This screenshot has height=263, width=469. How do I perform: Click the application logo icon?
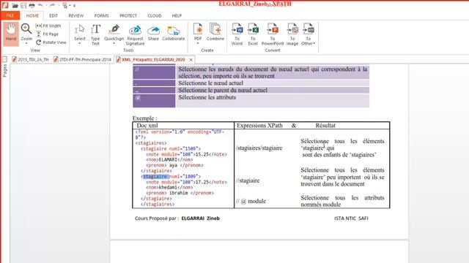coord(5,5)
